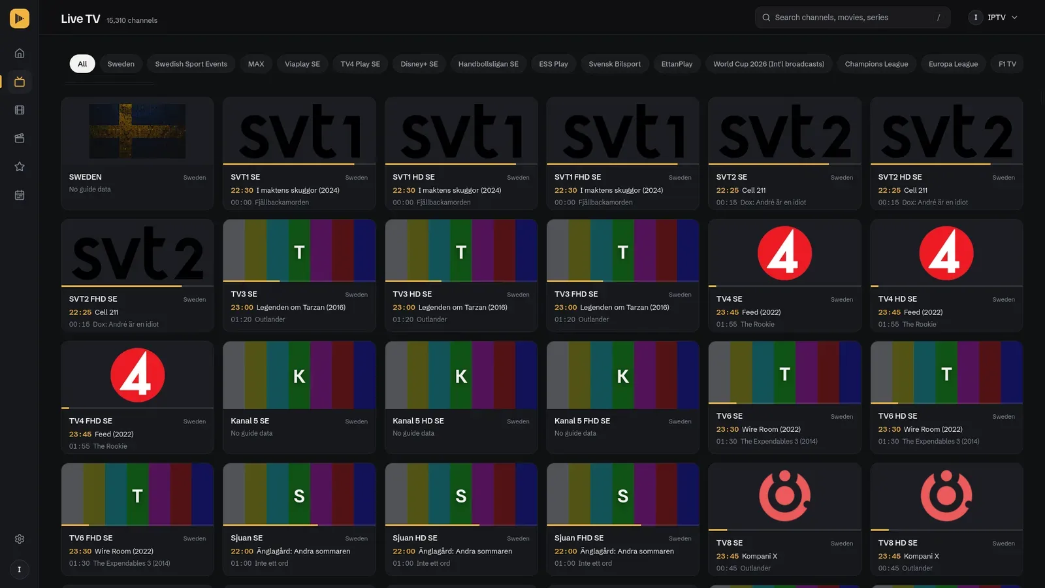Open the TV4 SE red logo
Screen dimensions: 1045x588
click(x=785, y=253)
